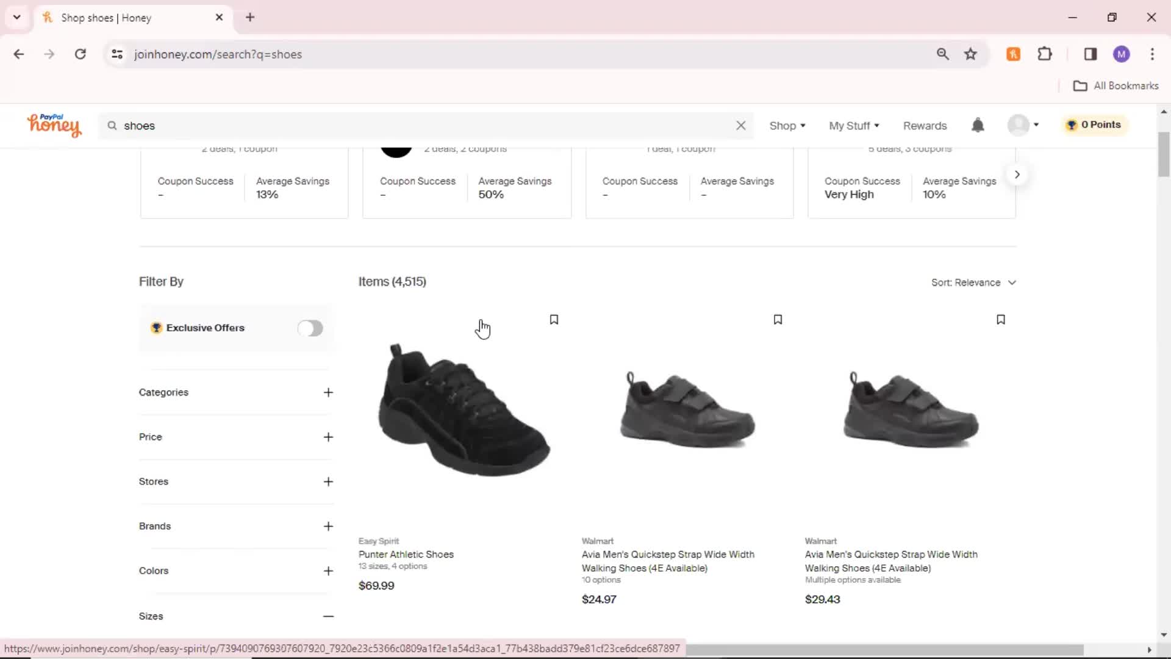Viewport: 1171px width, 659px height.
Task: Open the store card with 13% average savings
Action: (x=245, y=183)
